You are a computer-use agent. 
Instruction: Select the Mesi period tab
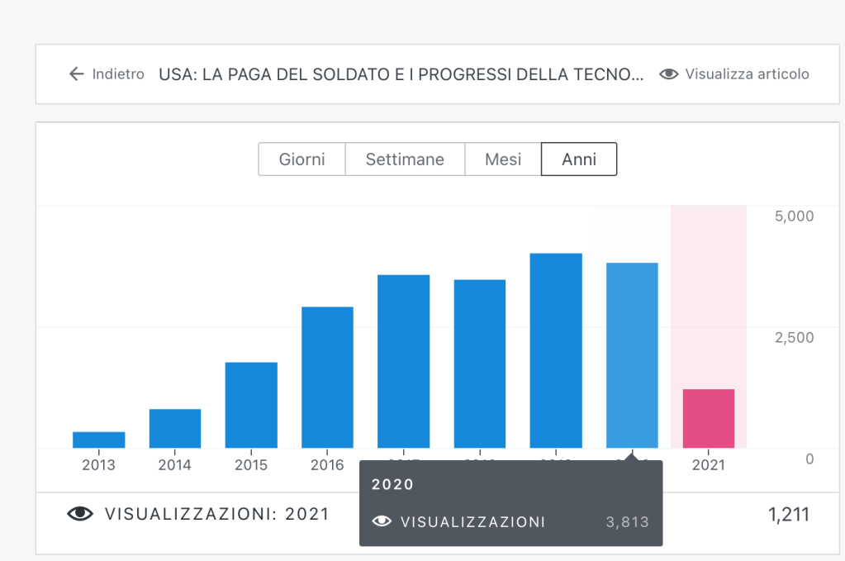[x=503, y=159]
